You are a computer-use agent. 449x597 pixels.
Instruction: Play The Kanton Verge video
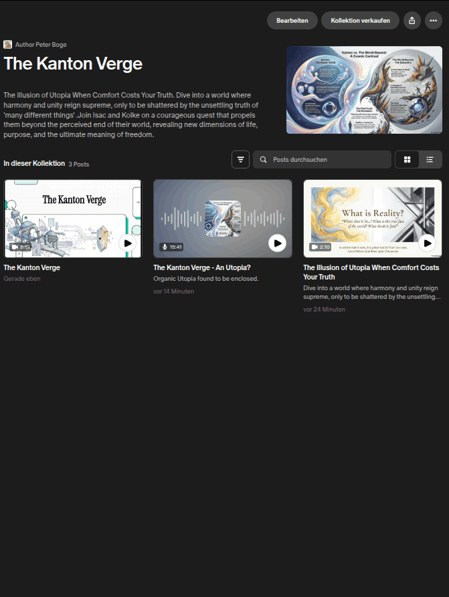pyautogui.click(x=128, y=243)
